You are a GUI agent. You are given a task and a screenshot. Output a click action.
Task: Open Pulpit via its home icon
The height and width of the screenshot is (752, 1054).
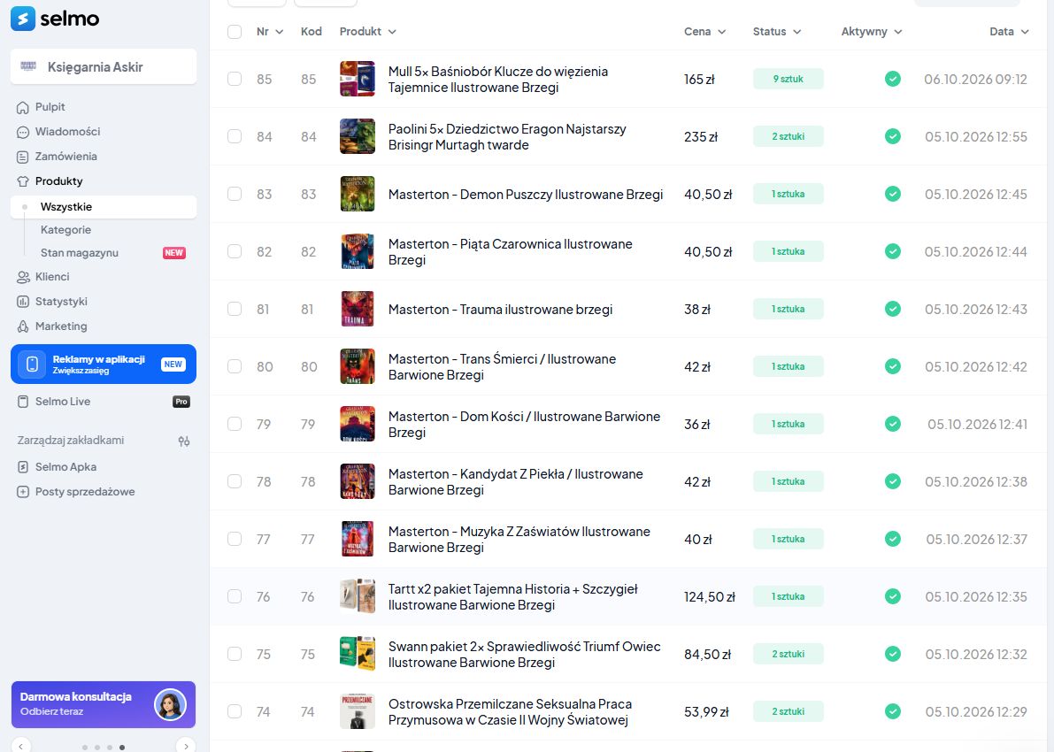click(23, 108)
